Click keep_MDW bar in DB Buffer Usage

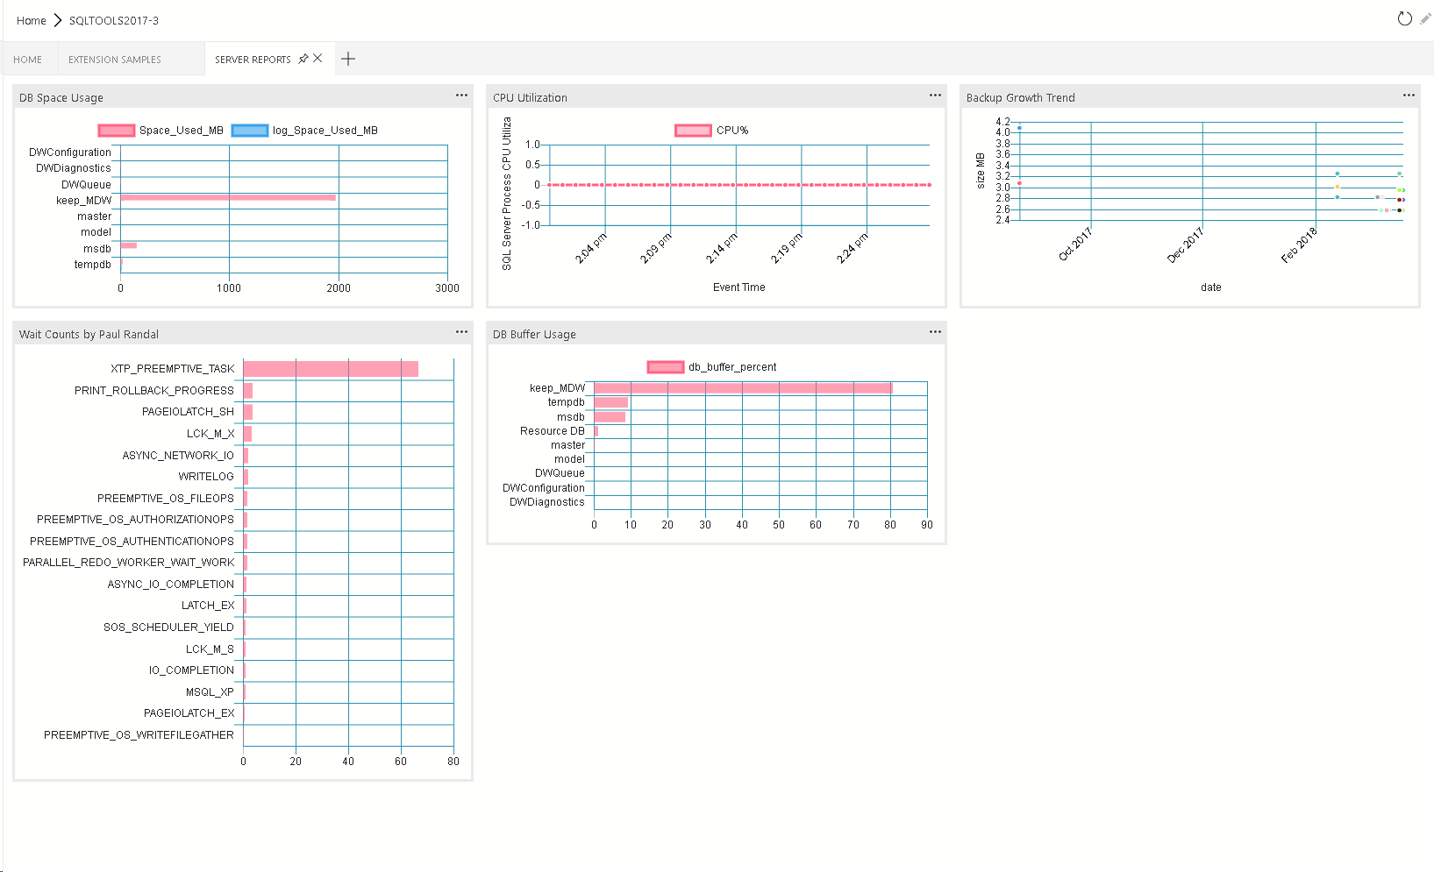click(742, 388)
